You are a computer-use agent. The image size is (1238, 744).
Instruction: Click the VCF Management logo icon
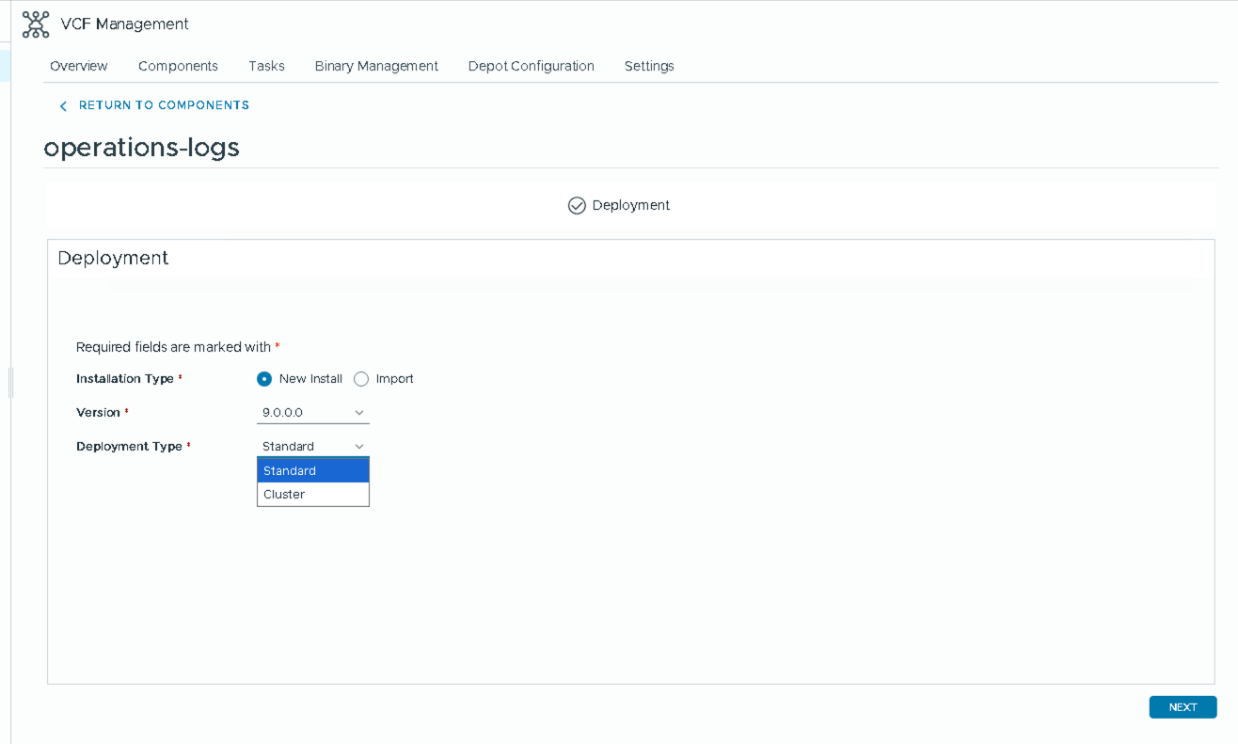pos(36,24)
